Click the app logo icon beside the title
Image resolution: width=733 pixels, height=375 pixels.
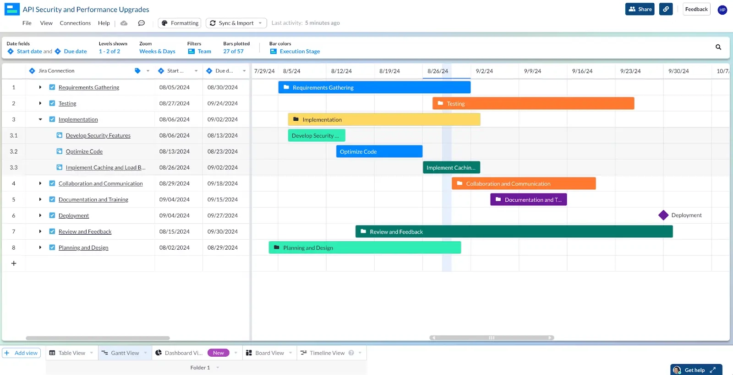[x=12, y=9]
